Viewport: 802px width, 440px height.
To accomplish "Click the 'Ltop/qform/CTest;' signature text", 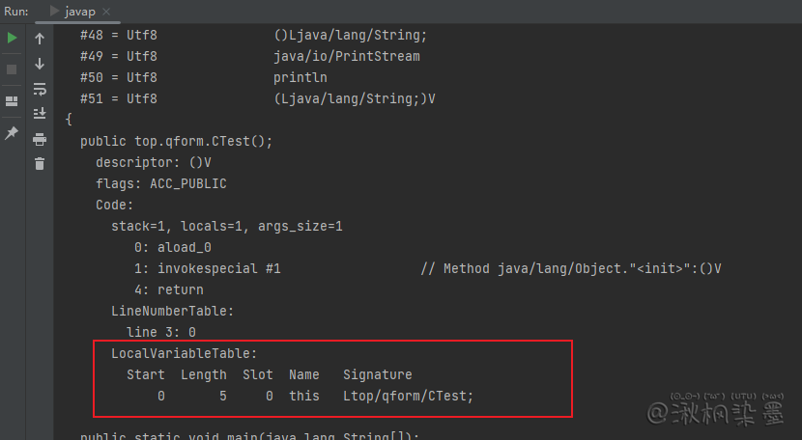I will 408,396.
